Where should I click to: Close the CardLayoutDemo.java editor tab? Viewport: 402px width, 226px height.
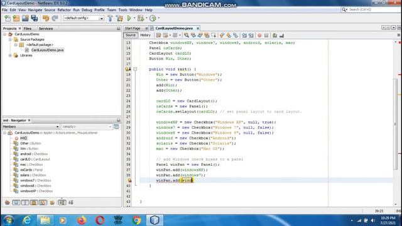point(198,28)
